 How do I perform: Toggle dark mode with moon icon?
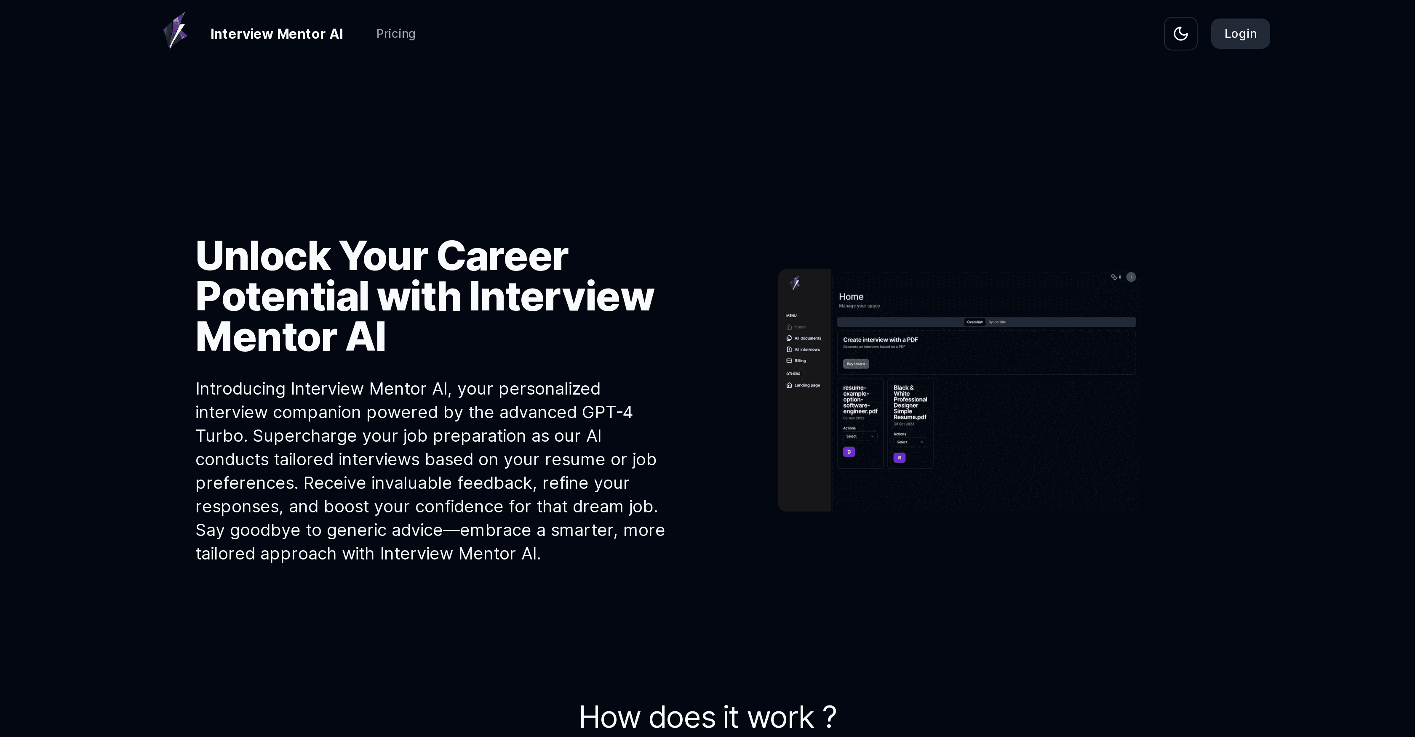1180,34
